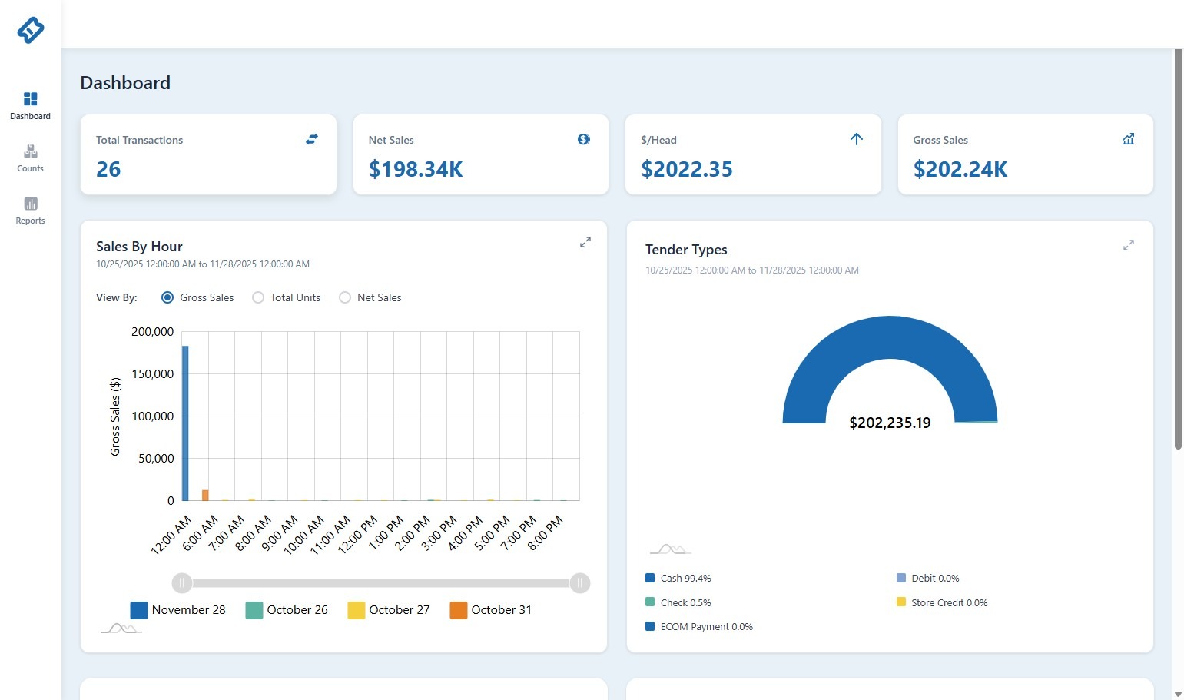Click the scrollbar down arrow
The image size is (1184, 700).
click(x=1179, y=695)
